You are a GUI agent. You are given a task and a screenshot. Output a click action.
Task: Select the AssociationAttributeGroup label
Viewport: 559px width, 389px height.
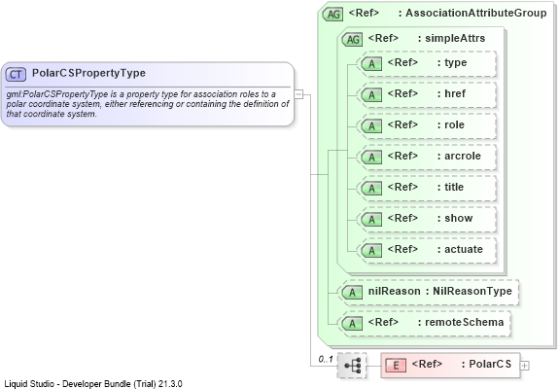pos(476,13)
